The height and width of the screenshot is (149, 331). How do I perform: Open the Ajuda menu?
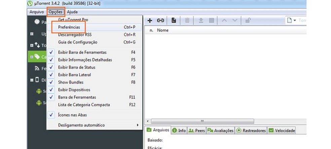[72, 12]
